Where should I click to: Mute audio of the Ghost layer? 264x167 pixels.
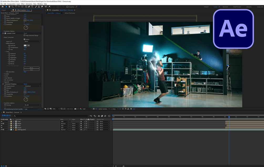(3, 124)
